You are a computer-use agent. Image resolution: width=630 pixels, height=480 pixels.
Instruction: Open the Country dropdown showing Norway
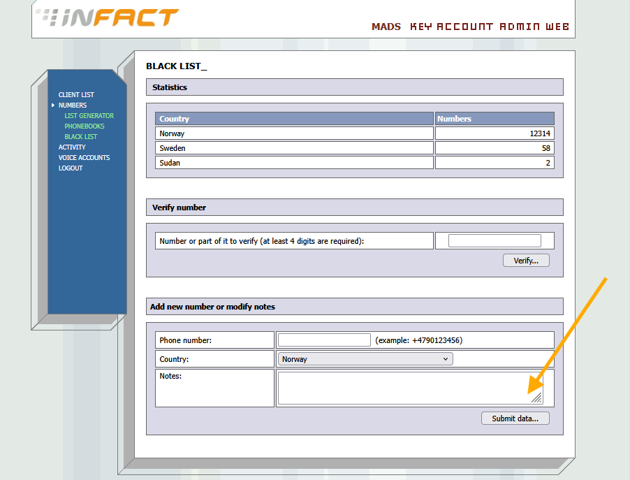coord(365,359)
